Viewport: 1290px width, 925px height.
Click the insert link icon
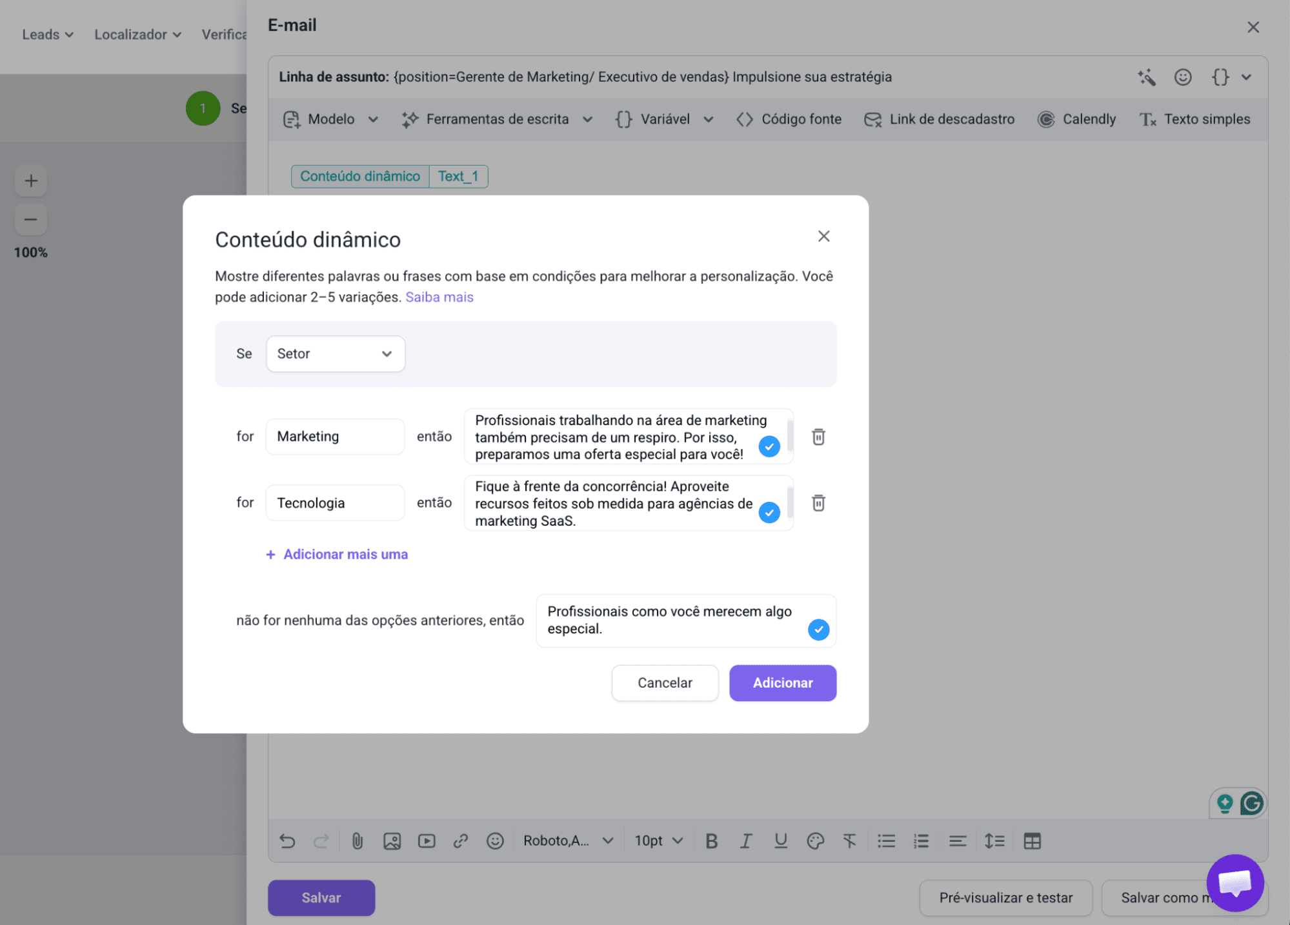[x=460, y=840]
